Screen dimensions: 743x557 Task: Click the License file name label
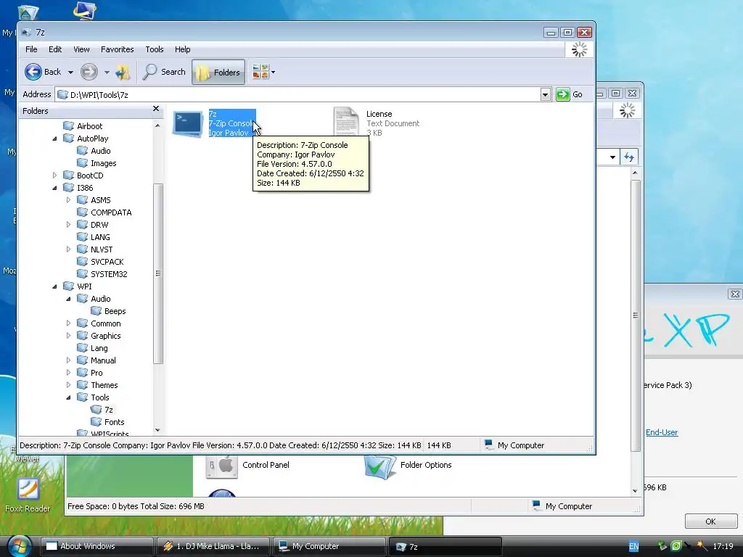(379, 114)
